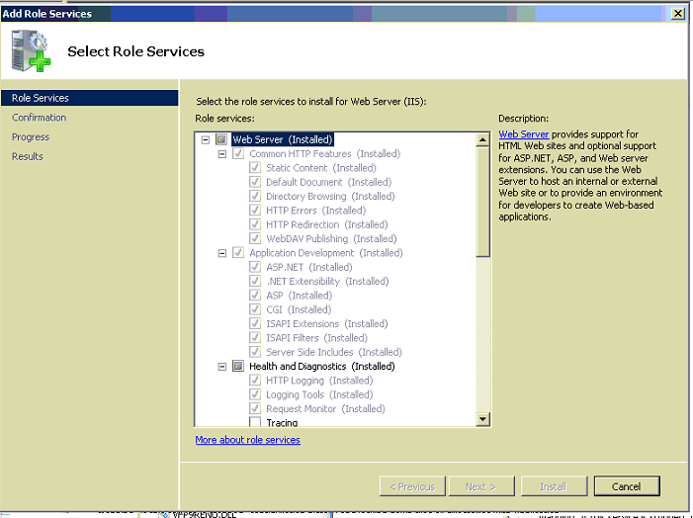Toggle the Directory Browsing checkbox
This screenshot has height=518, width=693.
[x=255, y=197]
